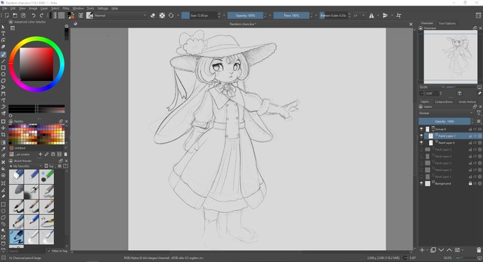Select Paint Layer 4 row
Screen dimensions: 483x262
tap(450, 156)
